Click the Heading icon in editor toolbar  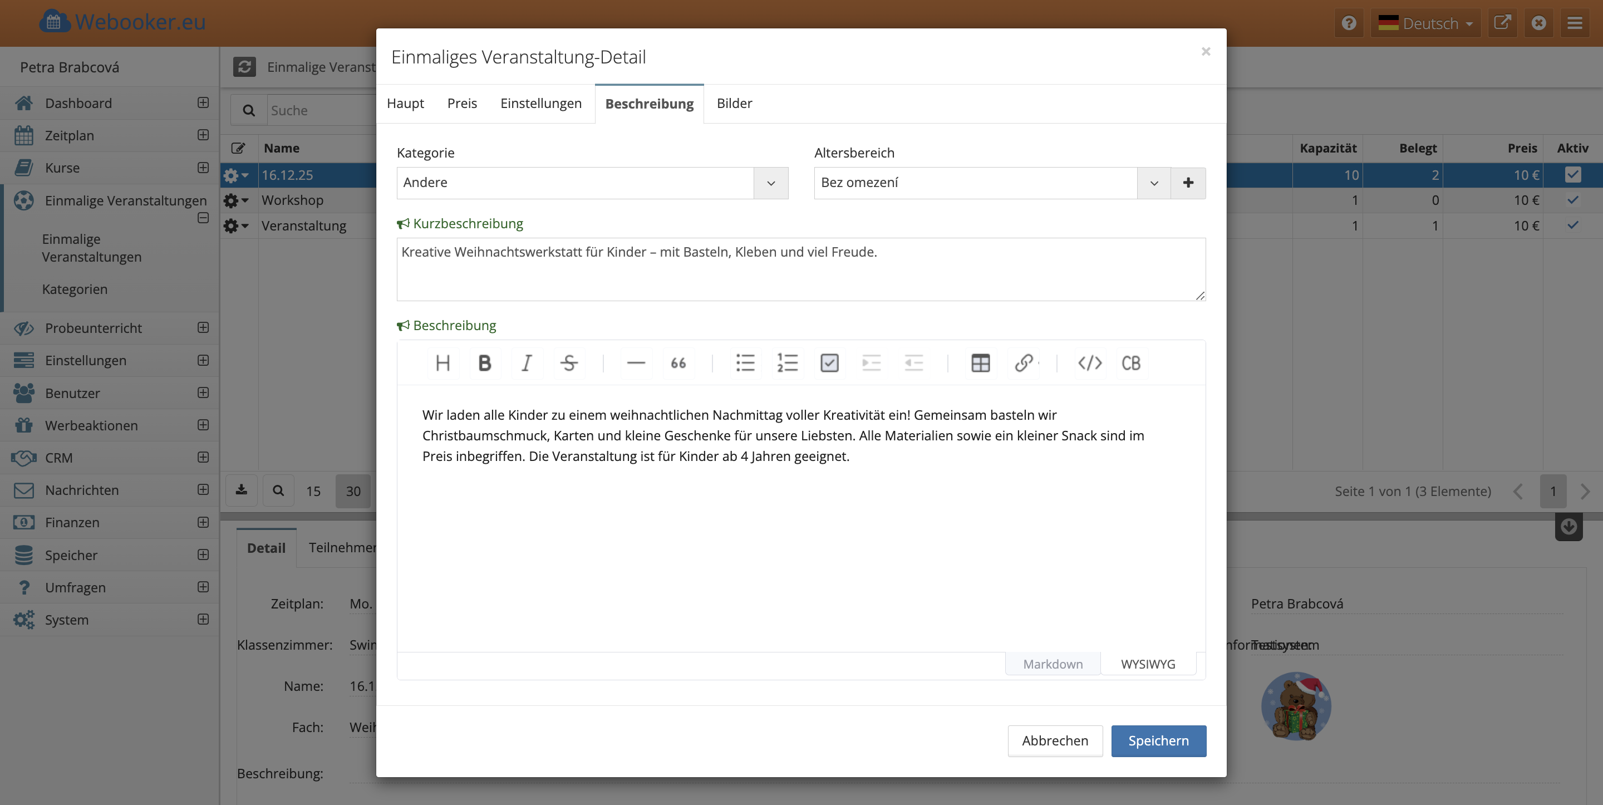[442, 363]
